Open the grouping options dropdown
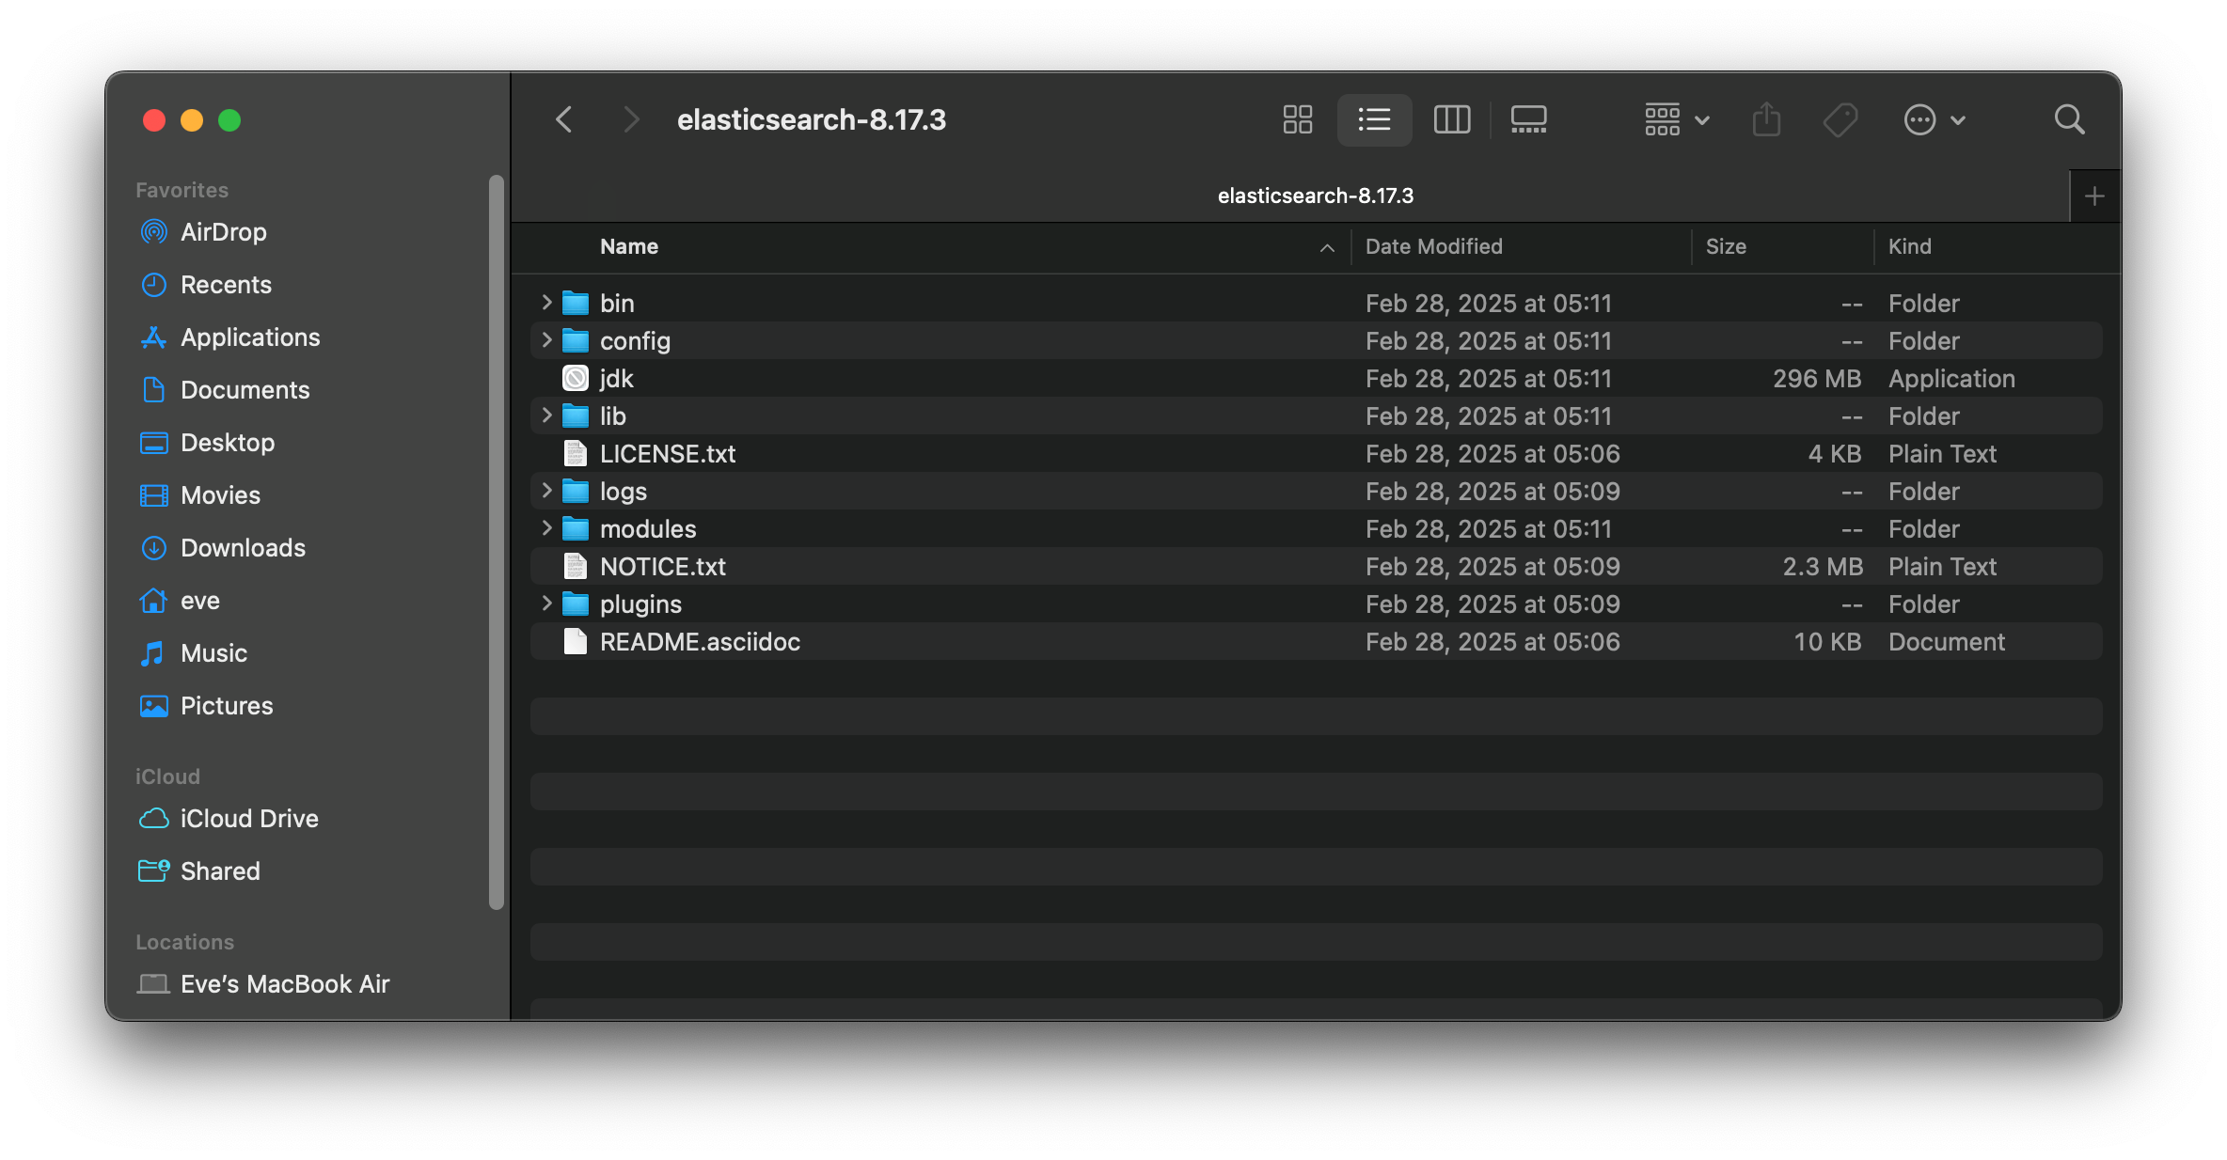This screenshot has height=1160, width=2227. [1675, 119]
